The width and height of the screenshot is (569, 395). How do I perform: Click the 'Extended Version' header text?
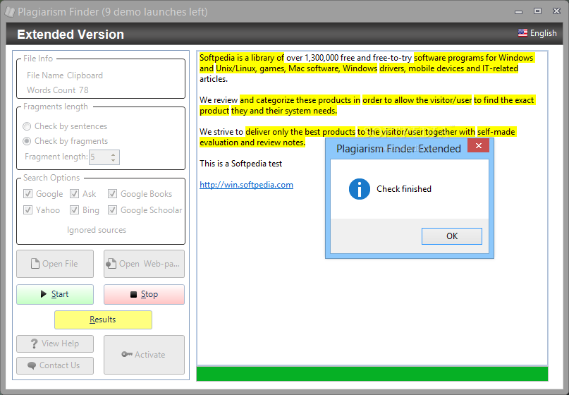[x=71, y=35]
